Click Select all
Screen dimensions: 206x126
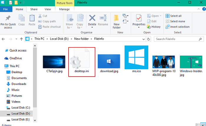click(x=173, y=16)
